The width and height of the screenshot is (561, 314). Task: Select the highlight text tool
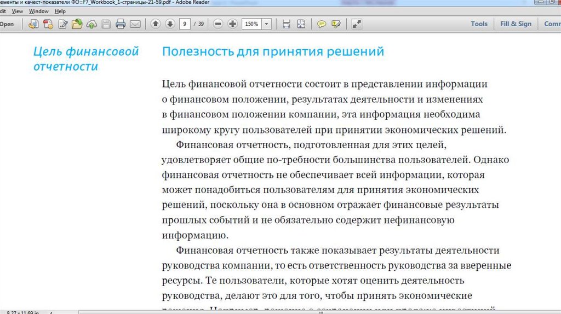[x=336, y=24]
